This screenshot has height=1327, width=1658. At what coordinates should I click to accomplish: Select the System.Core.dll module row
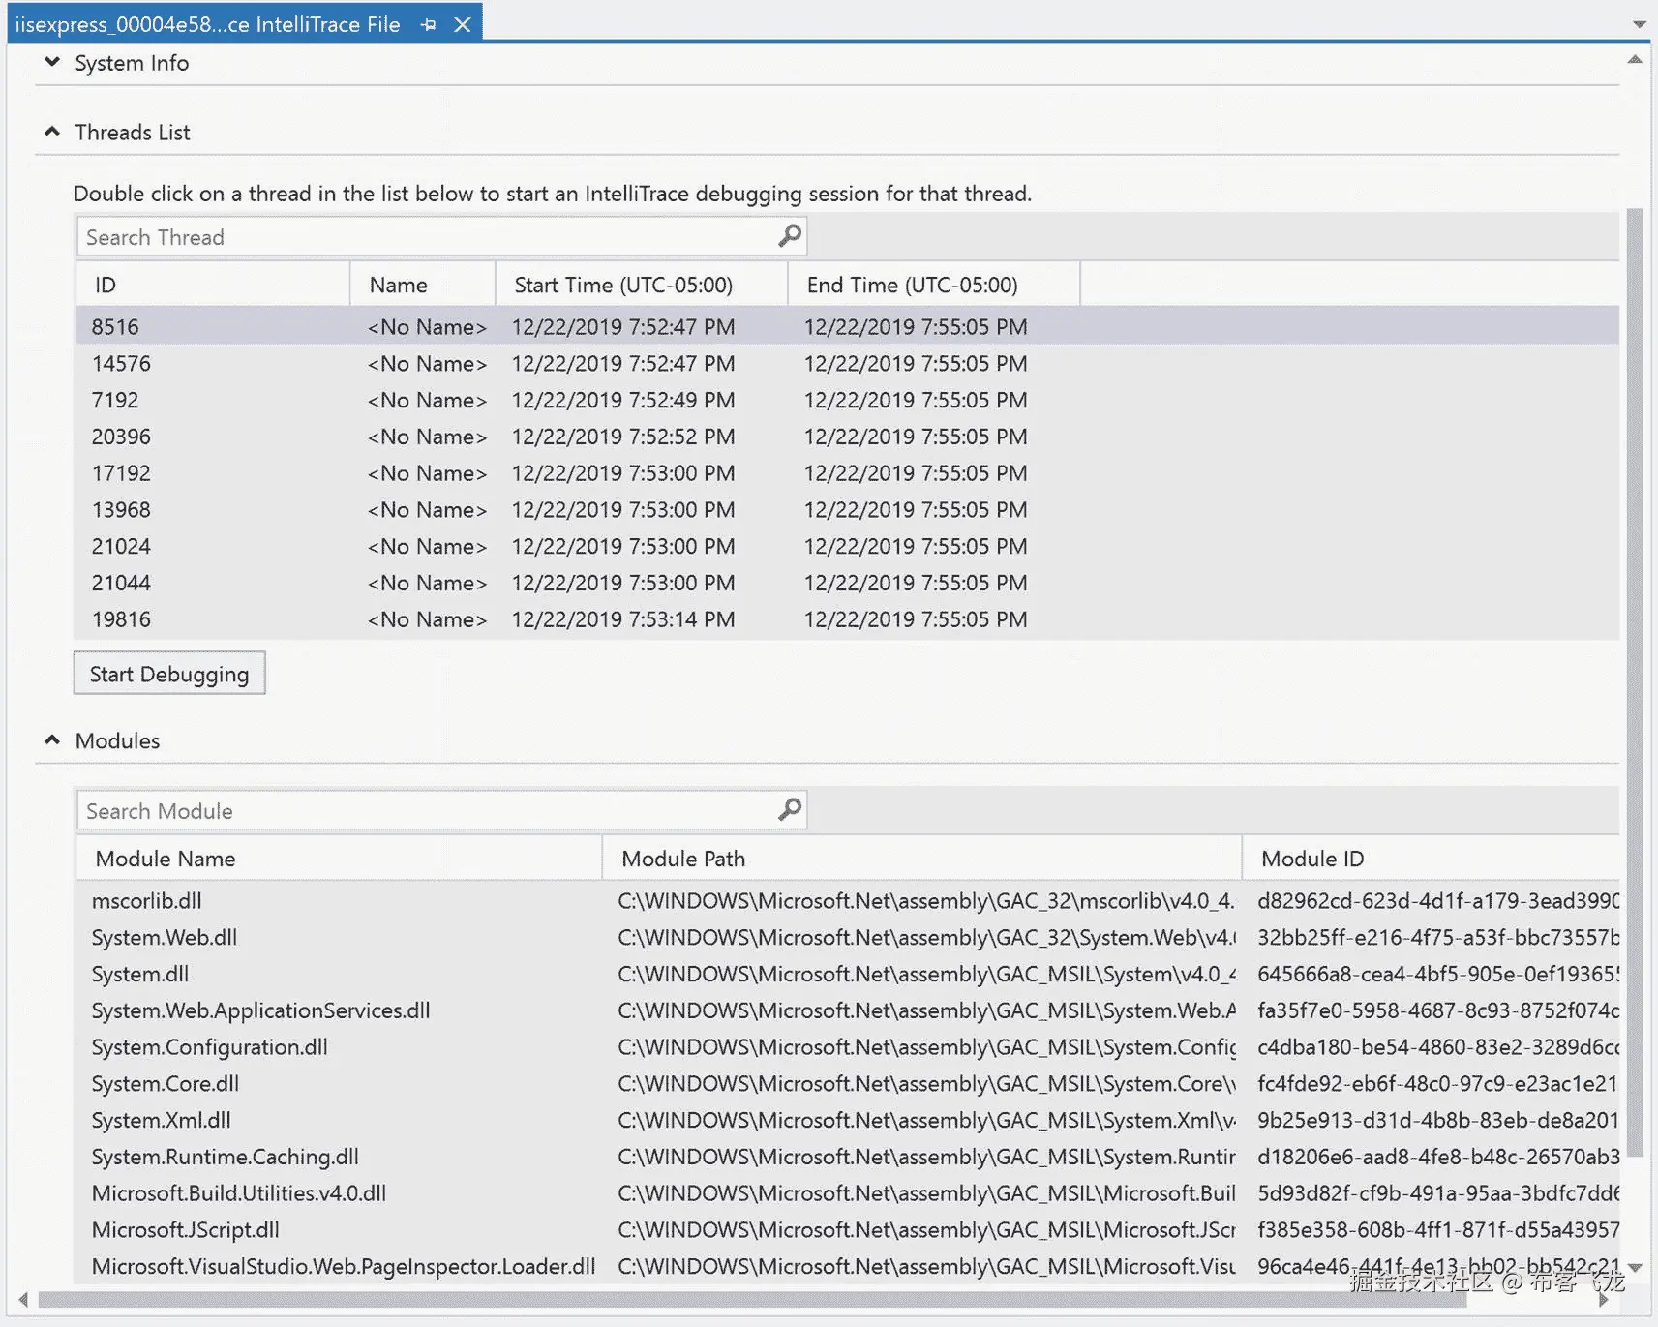point(847,1084)
